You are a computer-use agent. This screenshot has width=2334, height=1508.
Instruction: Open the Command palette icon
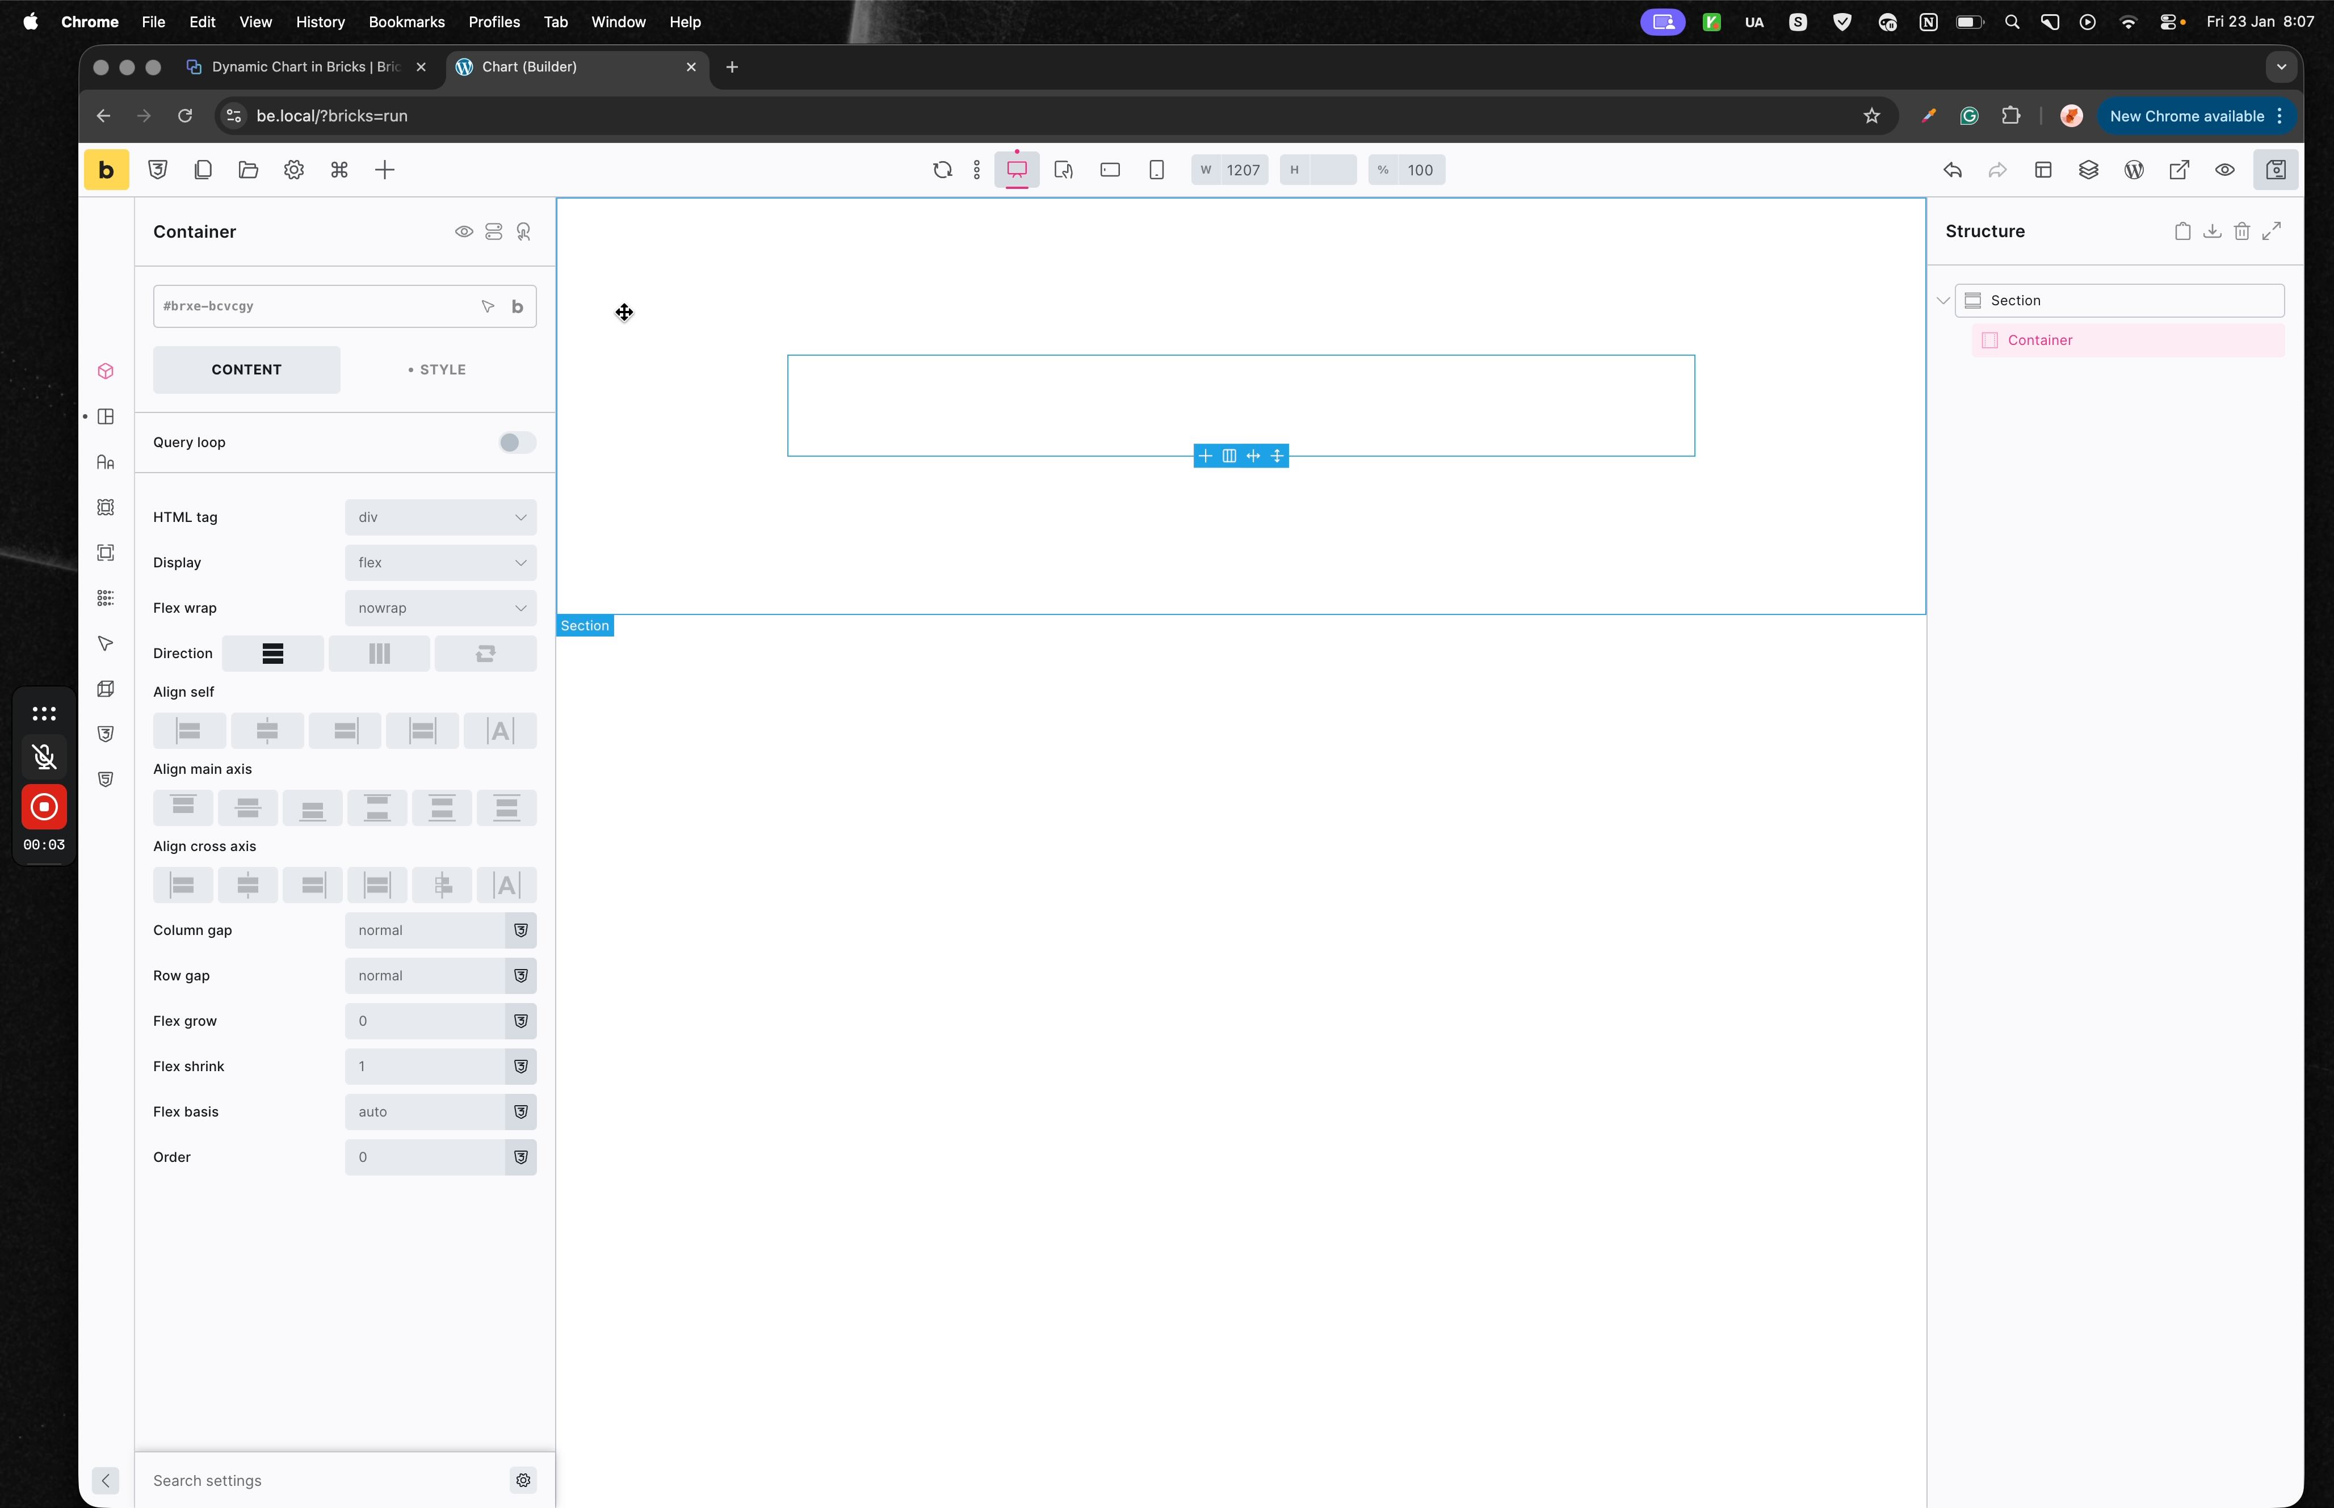[339, 170]
